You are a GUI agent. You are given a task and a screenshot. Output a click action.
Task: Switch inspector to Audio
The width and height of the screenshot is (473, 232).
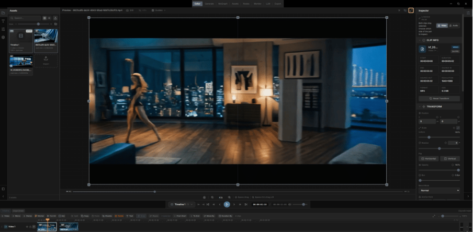pyautogui.click(x=454, y=25)
